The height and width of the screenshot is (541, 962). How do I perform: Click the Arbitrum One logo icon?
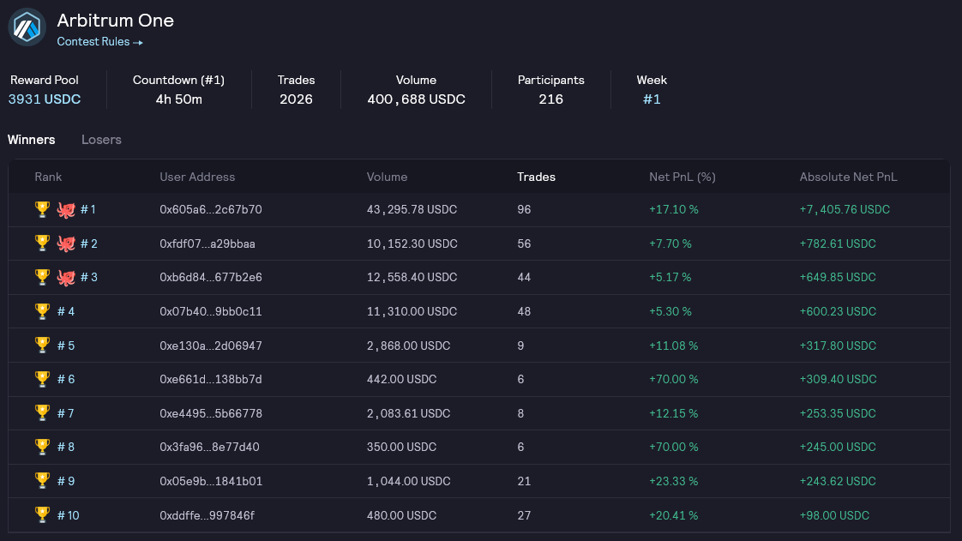coord(27,27)
